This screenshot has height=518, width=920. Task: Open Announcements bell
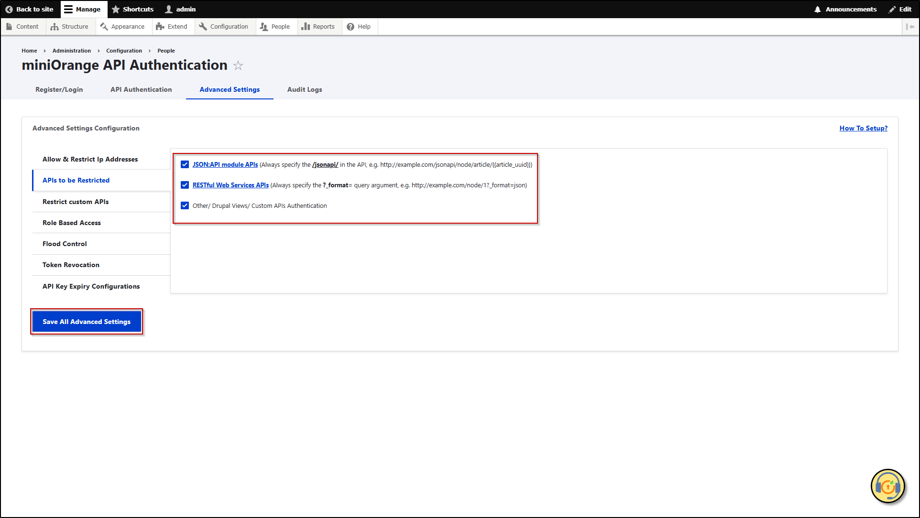pyautogui.click(x=845, y=9)
